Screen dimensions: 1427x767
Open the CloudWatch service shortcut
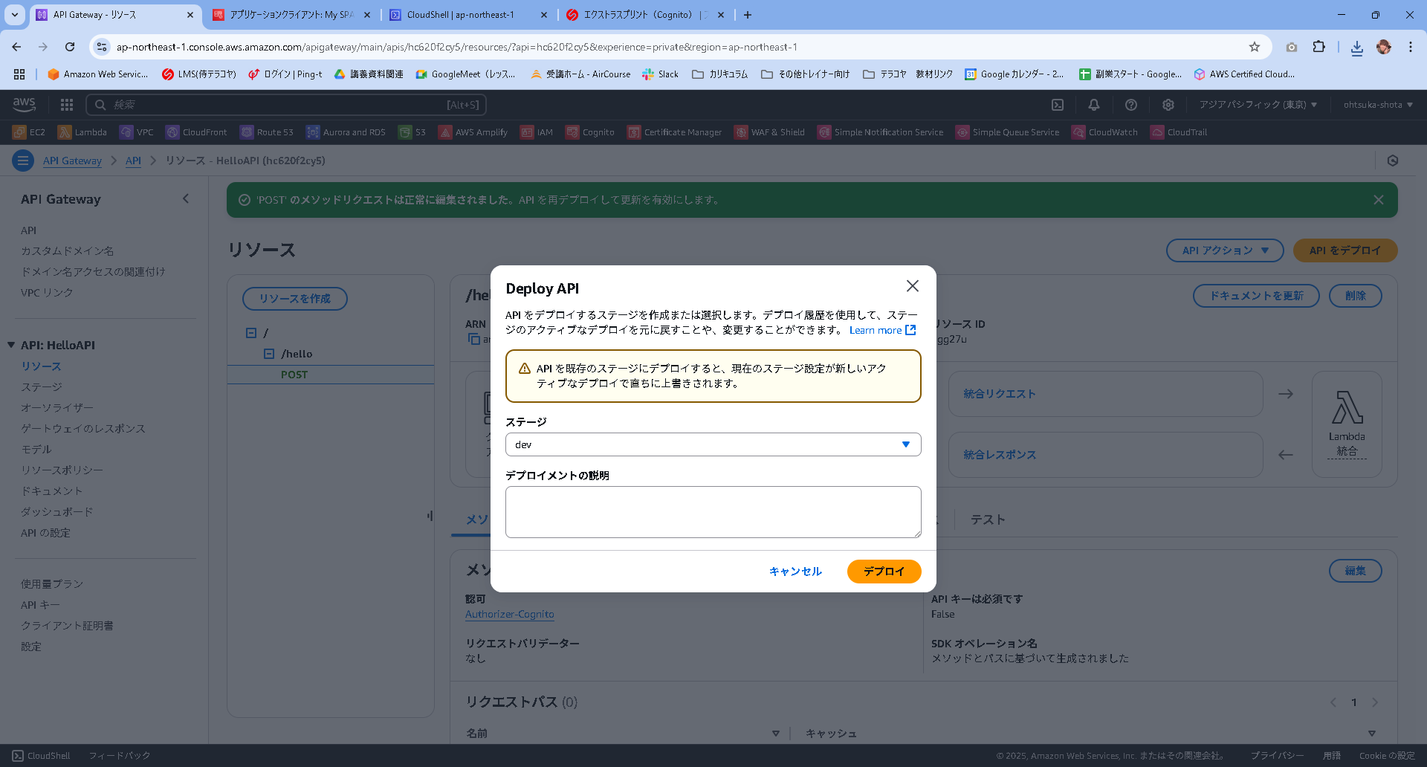click(1105, 132)
